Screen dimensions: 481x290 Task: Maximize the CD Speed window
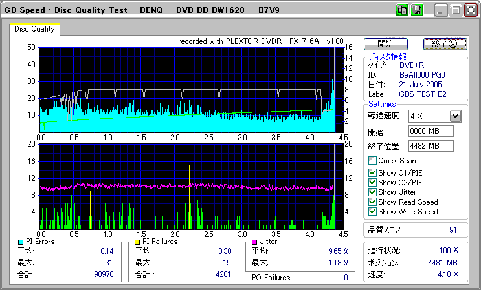pyautogui.click(x=456, y=10)
